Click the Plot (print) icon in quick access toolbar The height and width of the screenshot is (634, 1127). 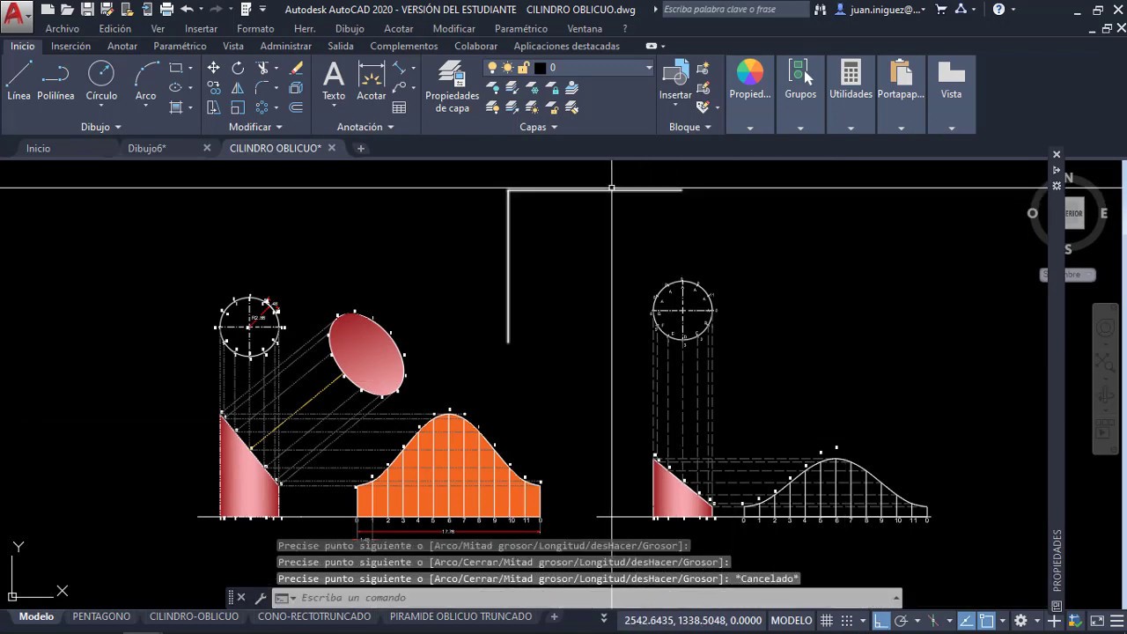pyautogui.click(x=166, y=10)
